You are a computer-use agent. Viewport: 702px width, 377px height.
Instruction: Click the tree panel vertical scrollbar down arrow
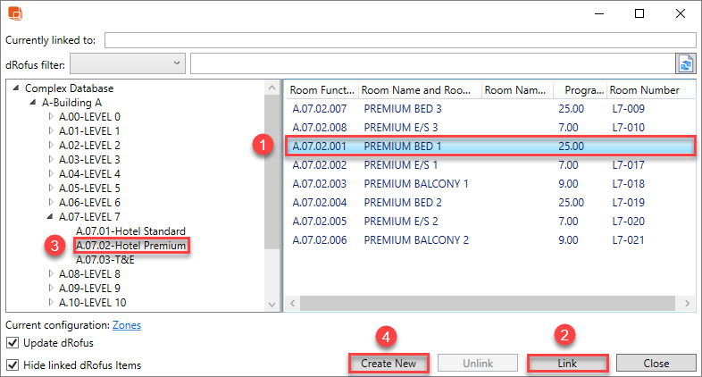[x=273, y=304]
